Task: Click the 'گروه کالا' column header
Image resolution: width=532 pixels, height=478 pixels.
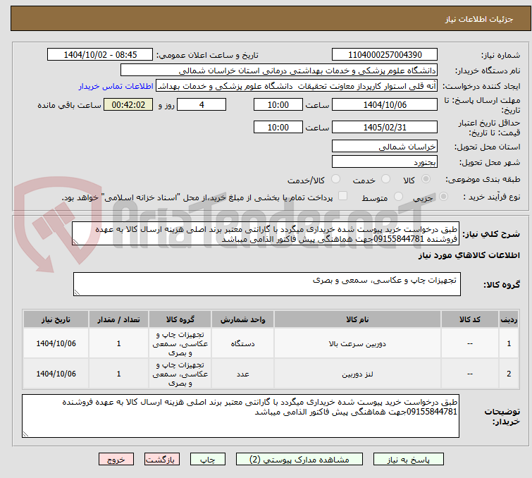Action: point(180,319)
